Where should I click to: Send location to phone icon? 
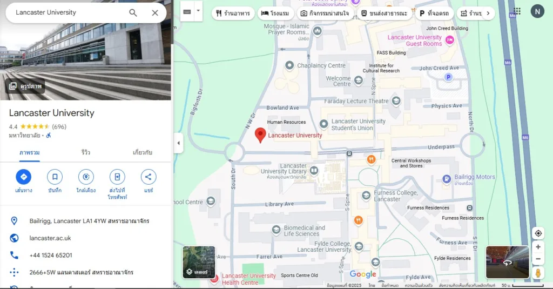coord(117,177)
